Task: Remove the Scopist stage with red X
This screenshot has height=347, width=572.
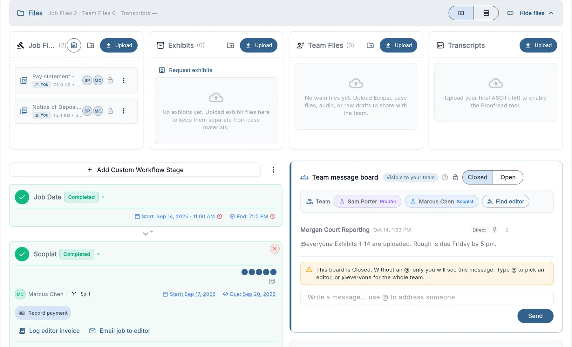Action: coord(275,249)
